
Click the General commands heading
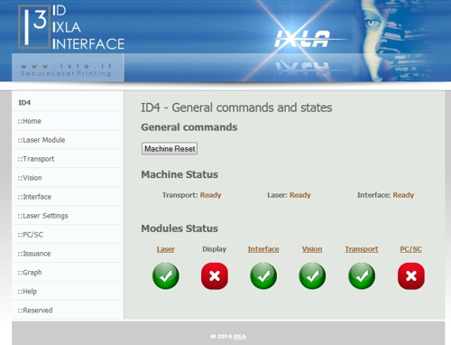[189, 127]
